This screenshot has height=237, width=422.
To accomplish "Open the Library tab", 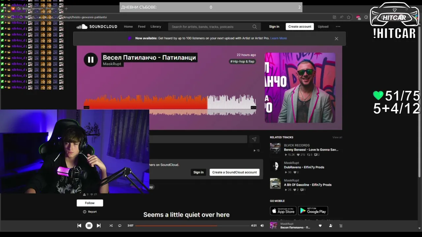I will pos(156,27).
